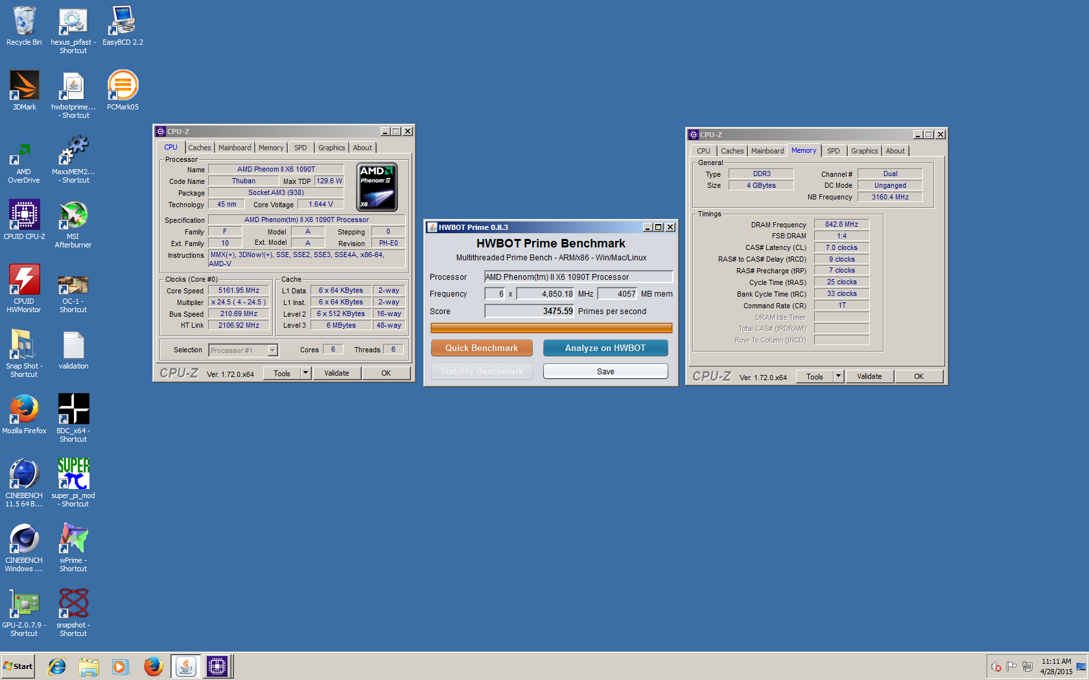Open the Action Center flag tray icon
Image resolution: width=1089 pixels, height=680 pixels.
tap(1012, 666)
